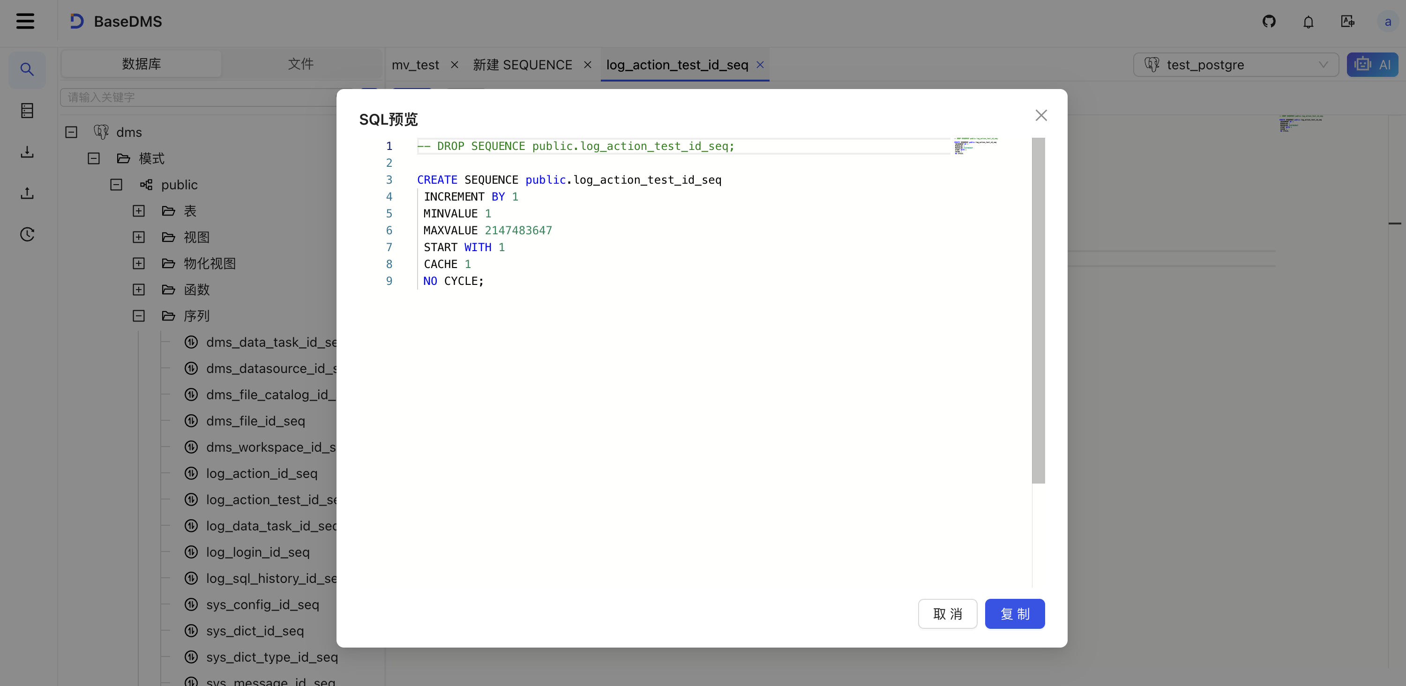Click the sequence icon beside dms_file_id_seq
The height and width of the screenshot is (686, 1406).
(191, 421)
